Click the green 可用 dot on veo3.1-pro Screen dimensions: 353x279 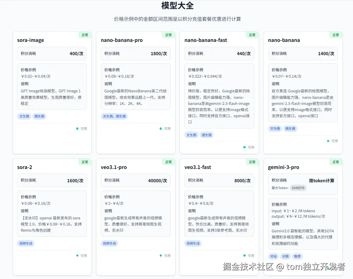[x=161, y=255]
